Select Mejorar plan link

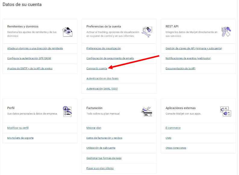point(94,128)
